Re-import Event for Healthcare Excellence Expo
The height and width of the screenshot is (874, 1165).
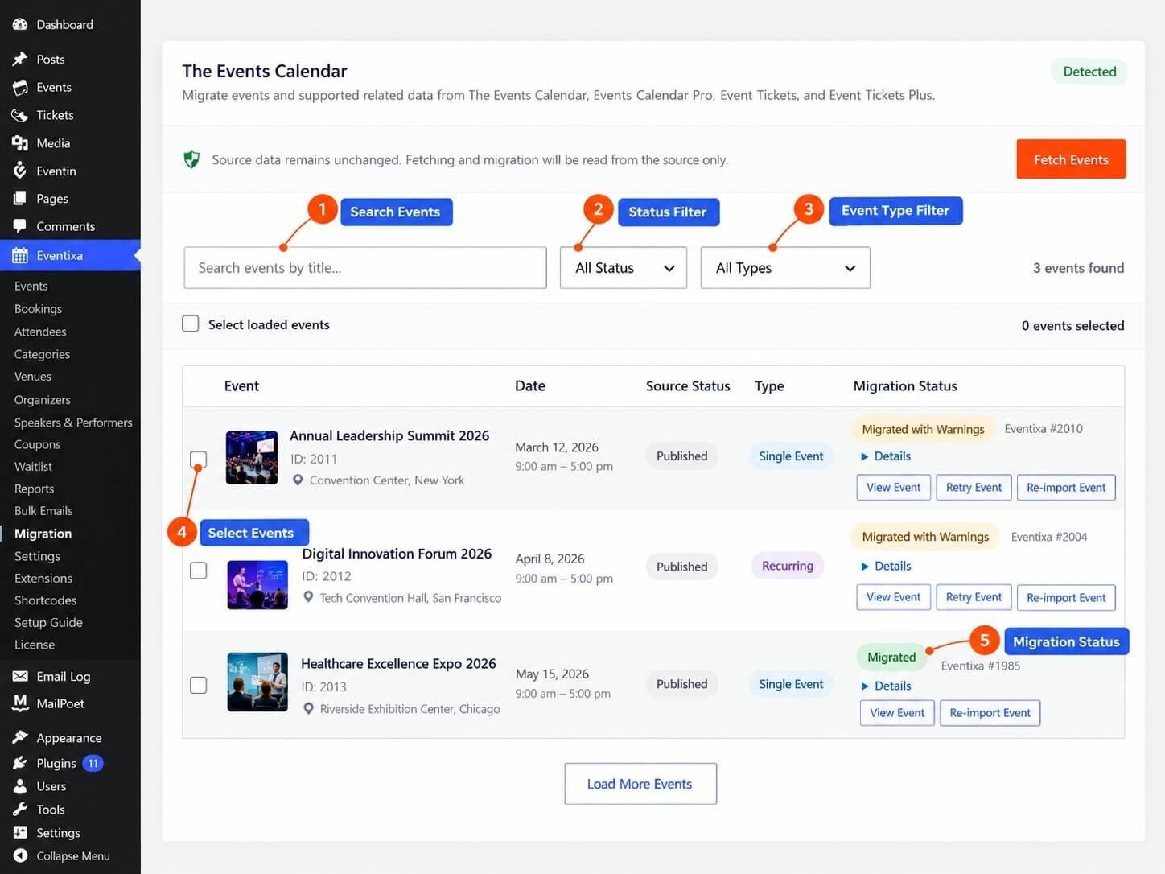pyautogui.click(x=990, y=713)
